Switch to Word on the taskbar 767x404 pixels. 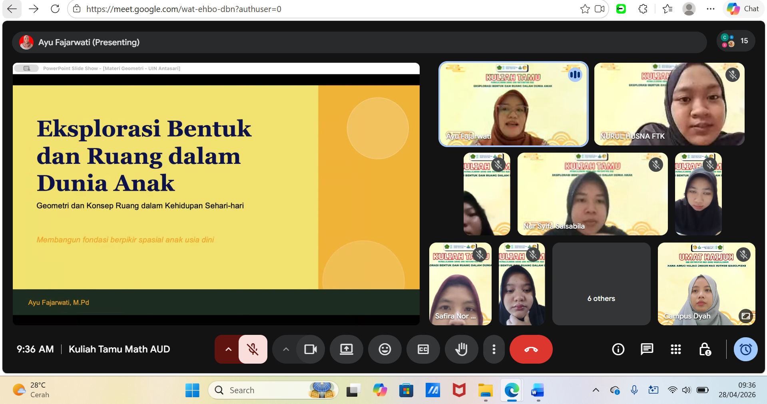pos(538,390)
